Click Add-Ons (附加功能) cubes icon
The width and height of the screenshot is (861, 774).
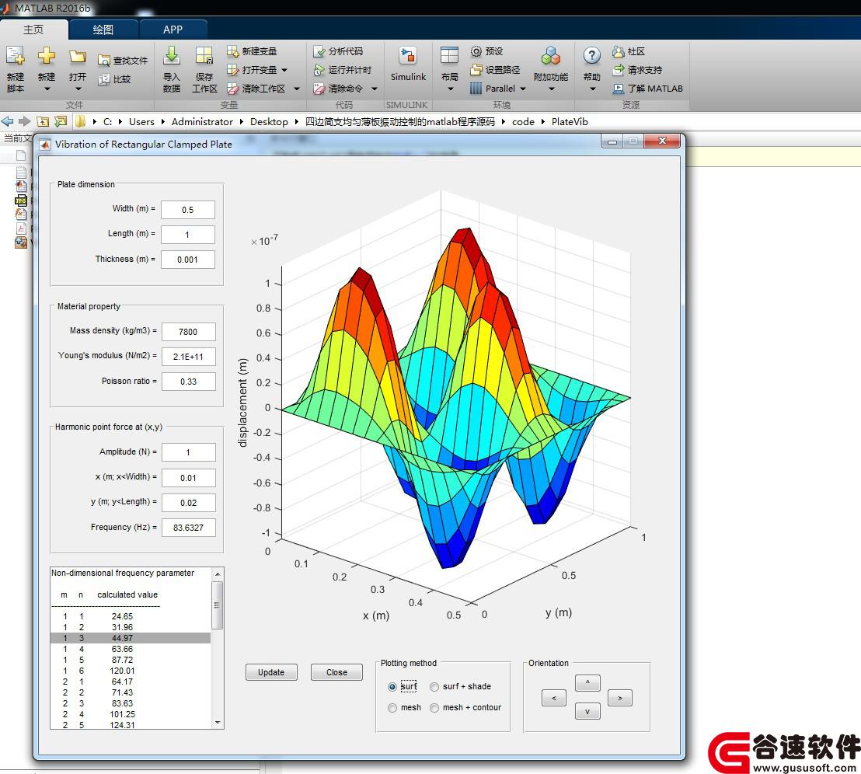pos(551,55)
